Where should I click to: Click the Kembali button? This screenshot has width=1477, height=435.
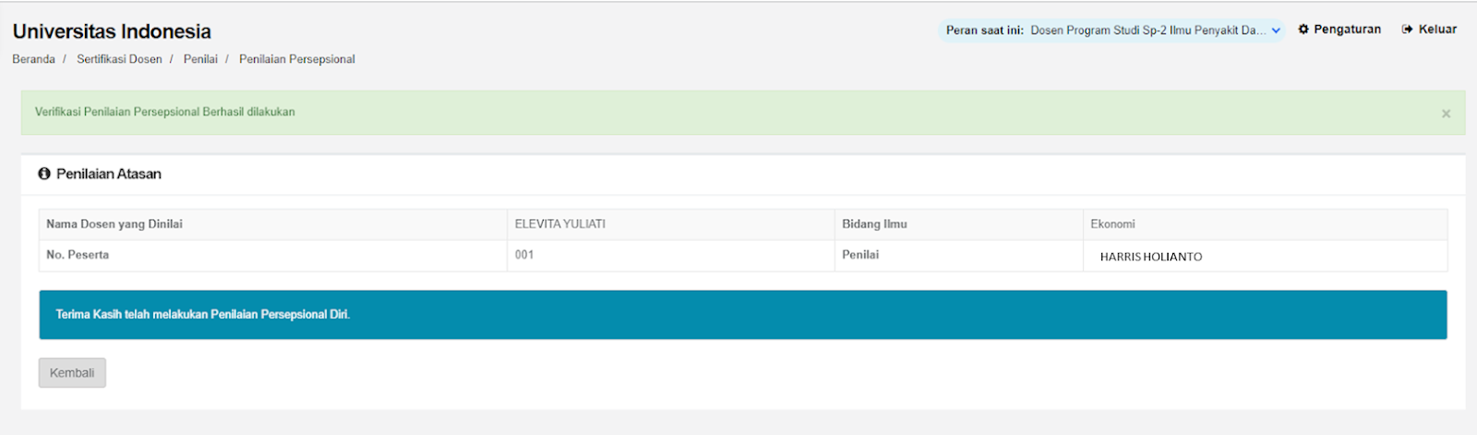72,373
